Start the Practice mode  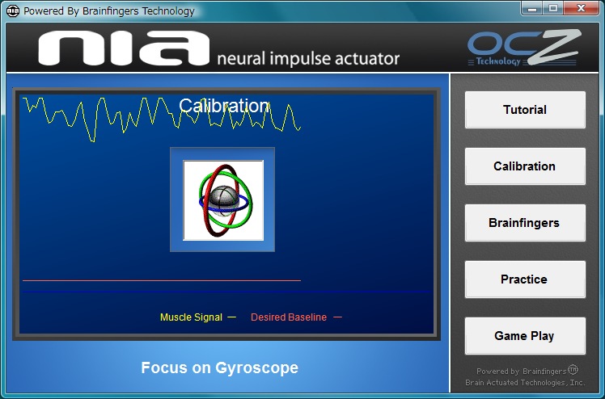click(x=525, y=279)
